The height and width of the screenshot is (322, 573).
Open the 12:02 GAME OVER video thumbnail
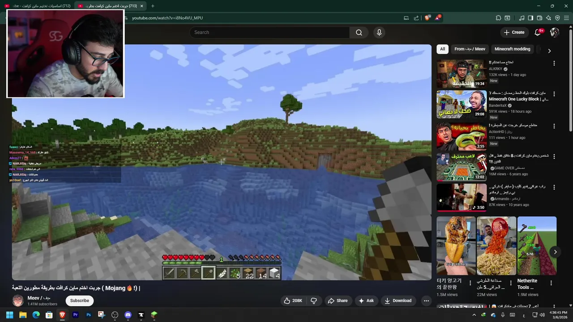(462, 167)
